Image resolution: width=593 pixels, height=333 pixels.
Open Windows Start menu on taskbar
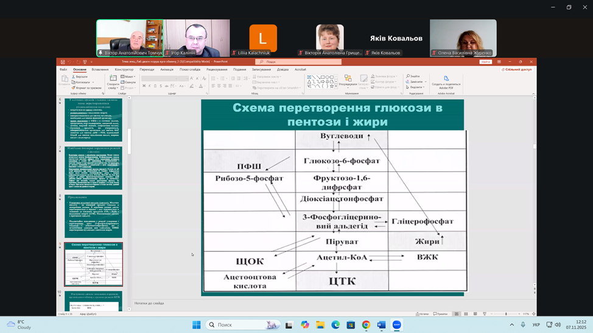(x=196, y=324)
